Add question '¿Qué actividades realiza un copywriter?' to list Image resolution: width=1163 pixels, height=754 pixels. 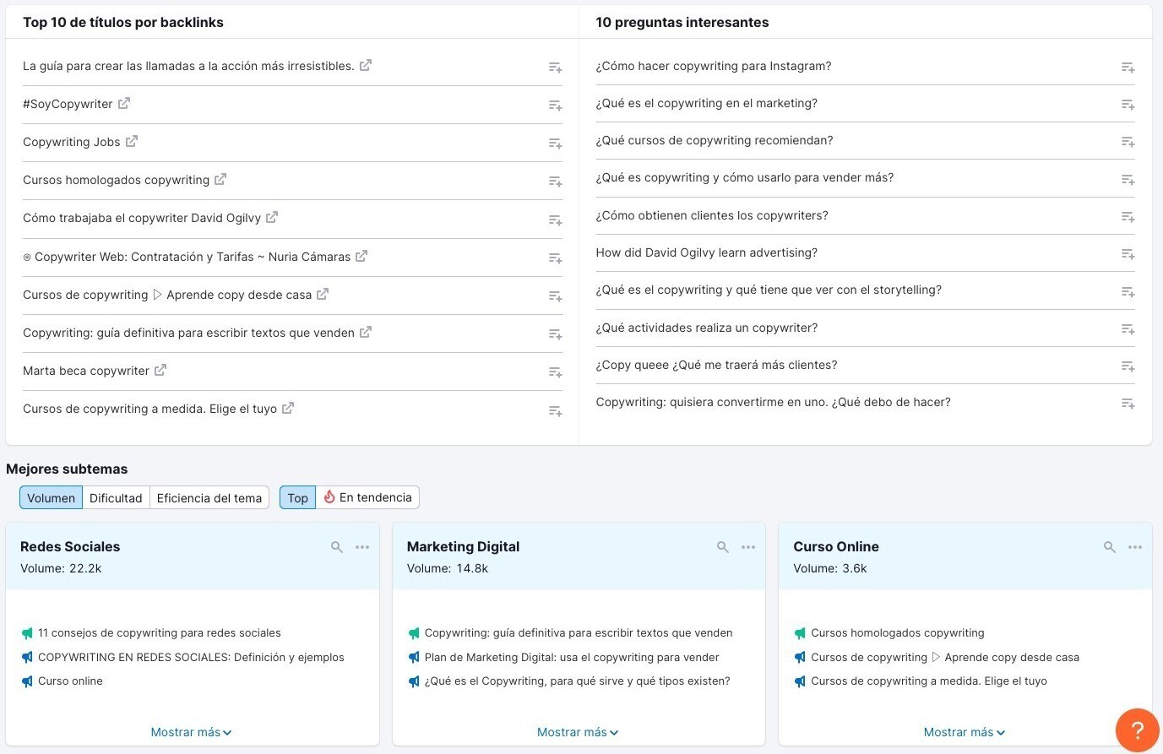1128,329
